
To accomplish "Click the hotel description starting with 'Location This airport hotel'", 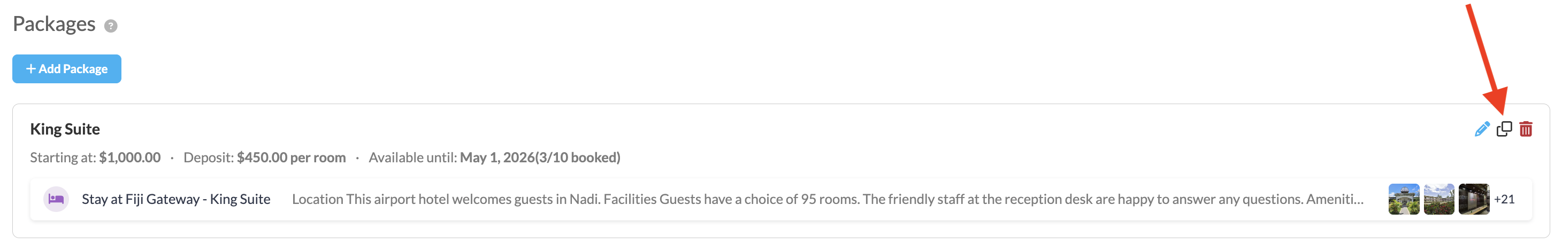I will (827, 199).
